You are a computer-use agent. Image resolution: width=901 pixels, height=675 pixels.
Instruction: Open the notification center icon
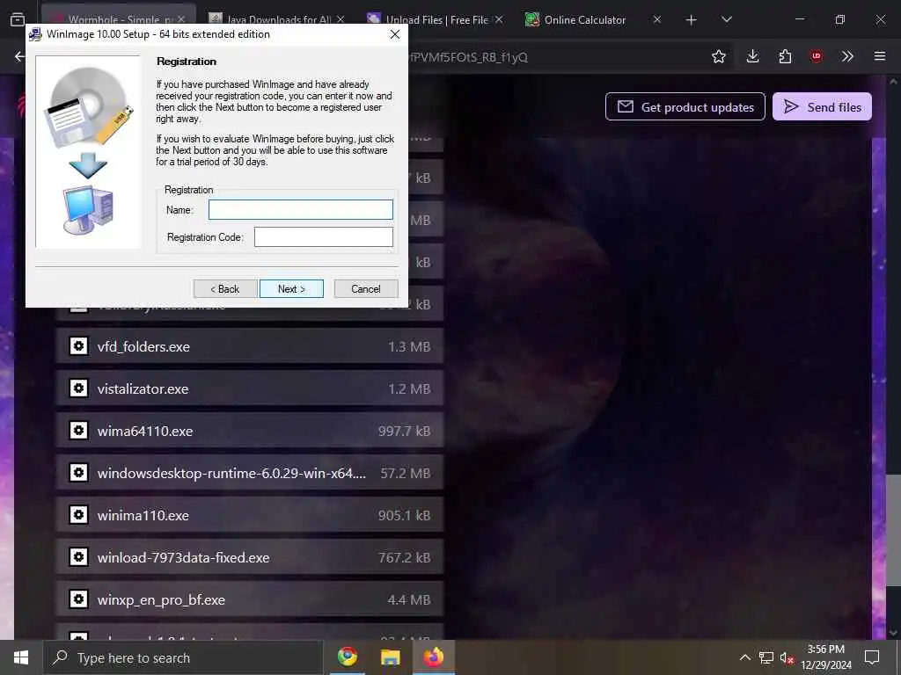[872, 657]
